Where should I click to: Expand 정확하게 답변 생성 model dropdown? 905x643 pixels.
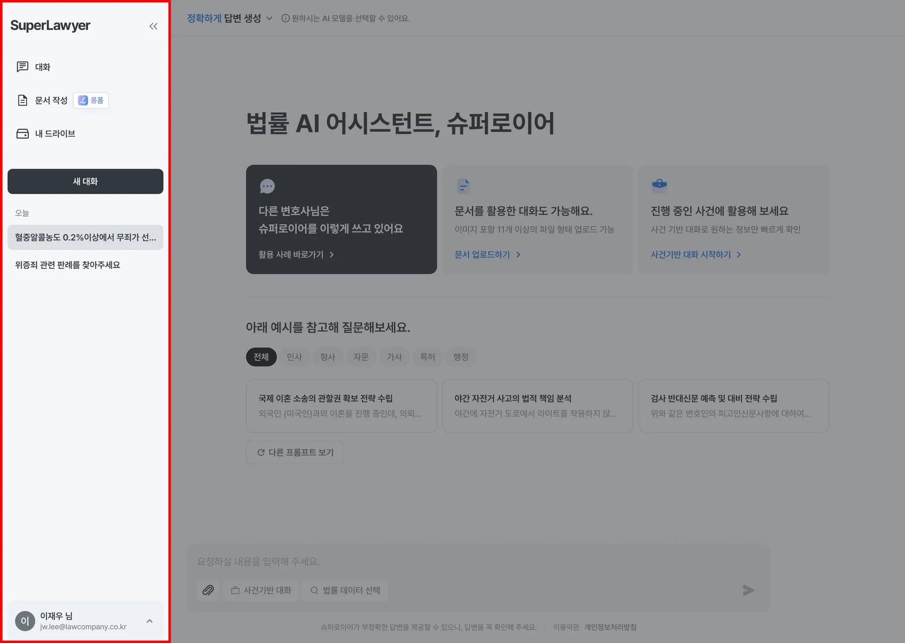[x=230, y=19]
